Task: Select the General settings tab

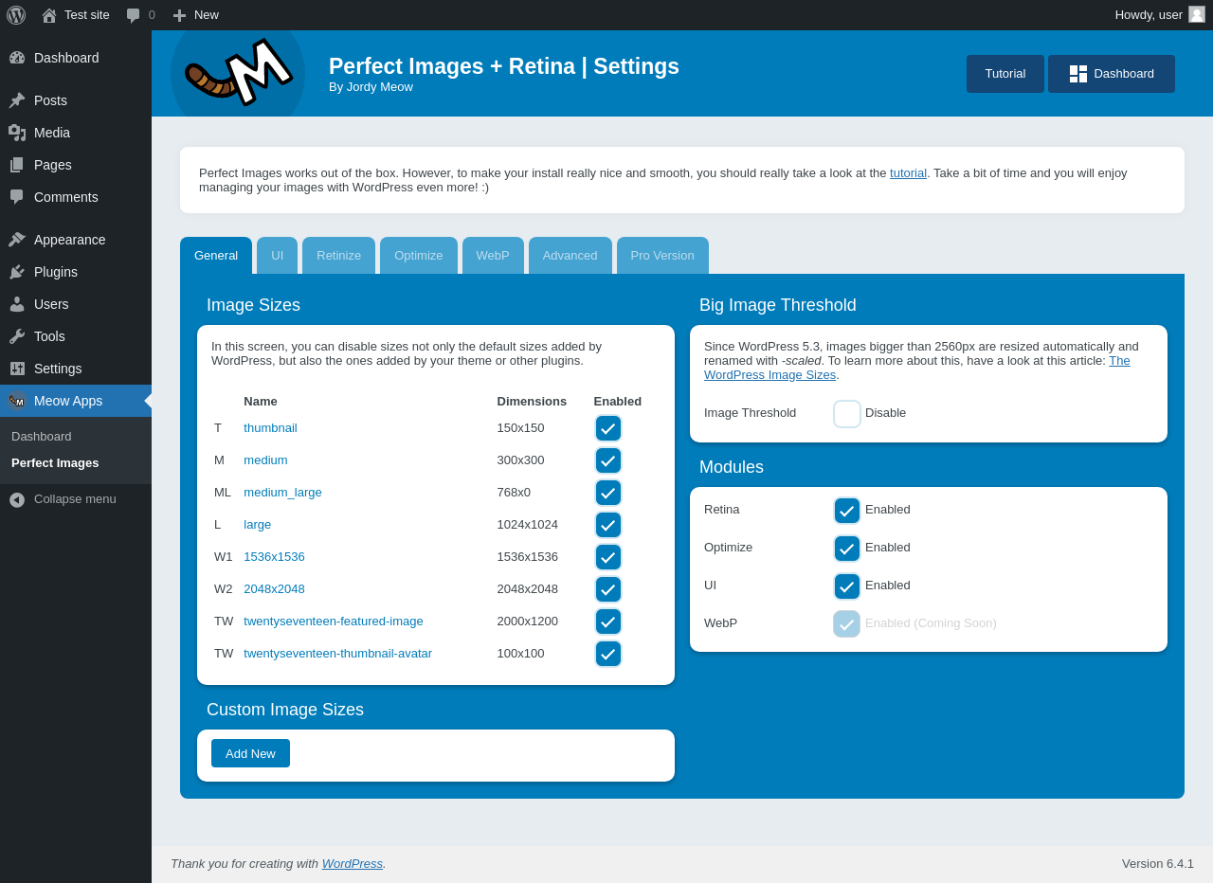Action: (x=216, y=256)
